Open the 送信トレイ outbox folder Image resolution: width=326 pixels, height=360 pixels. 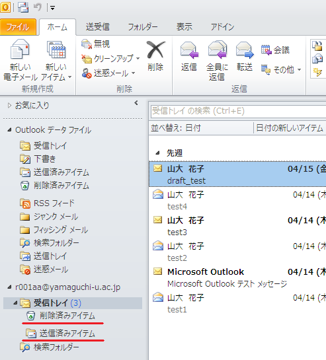(44, 256)
